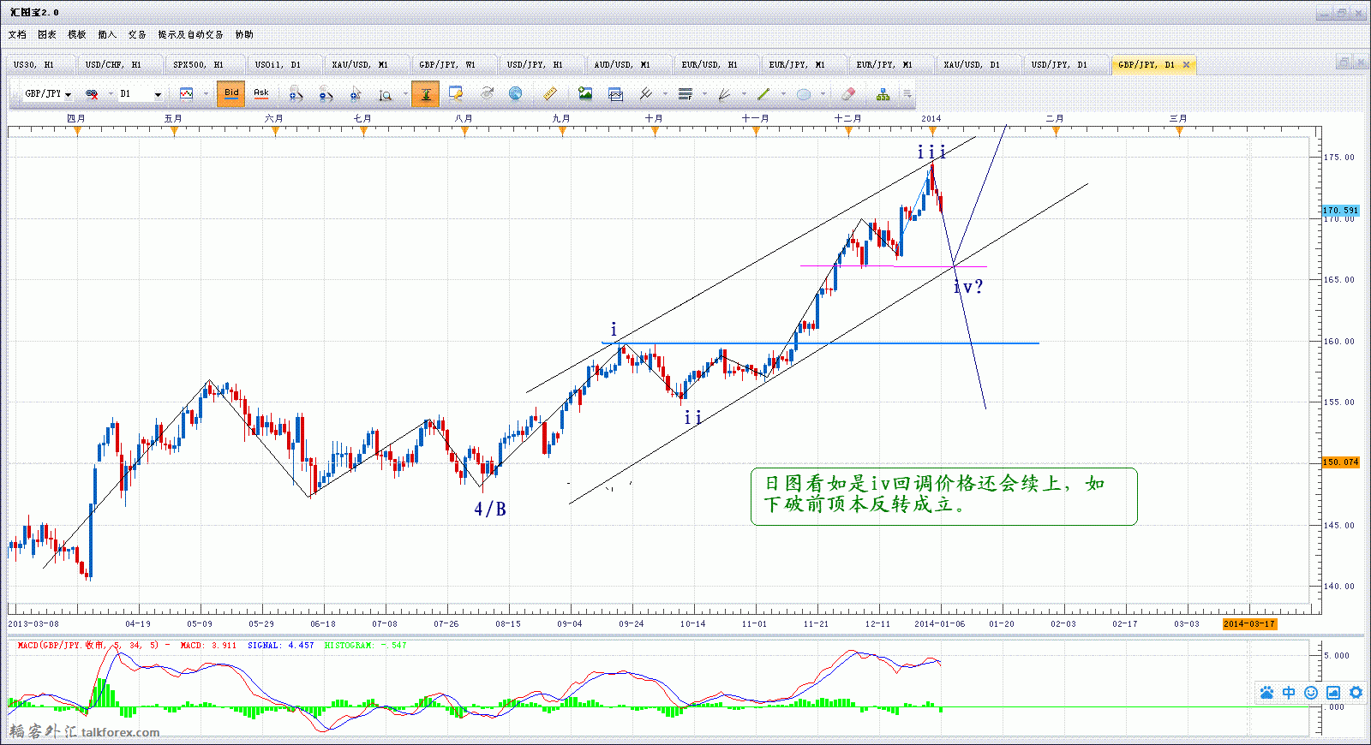
Task: Open the 插入 menu
Action: point(107,35)
